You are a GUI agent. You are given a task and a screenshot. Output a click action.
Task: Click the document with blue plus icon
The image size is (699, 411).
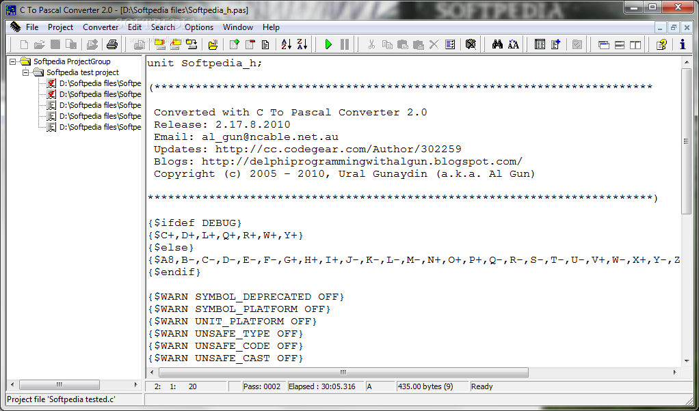point(555,44)
